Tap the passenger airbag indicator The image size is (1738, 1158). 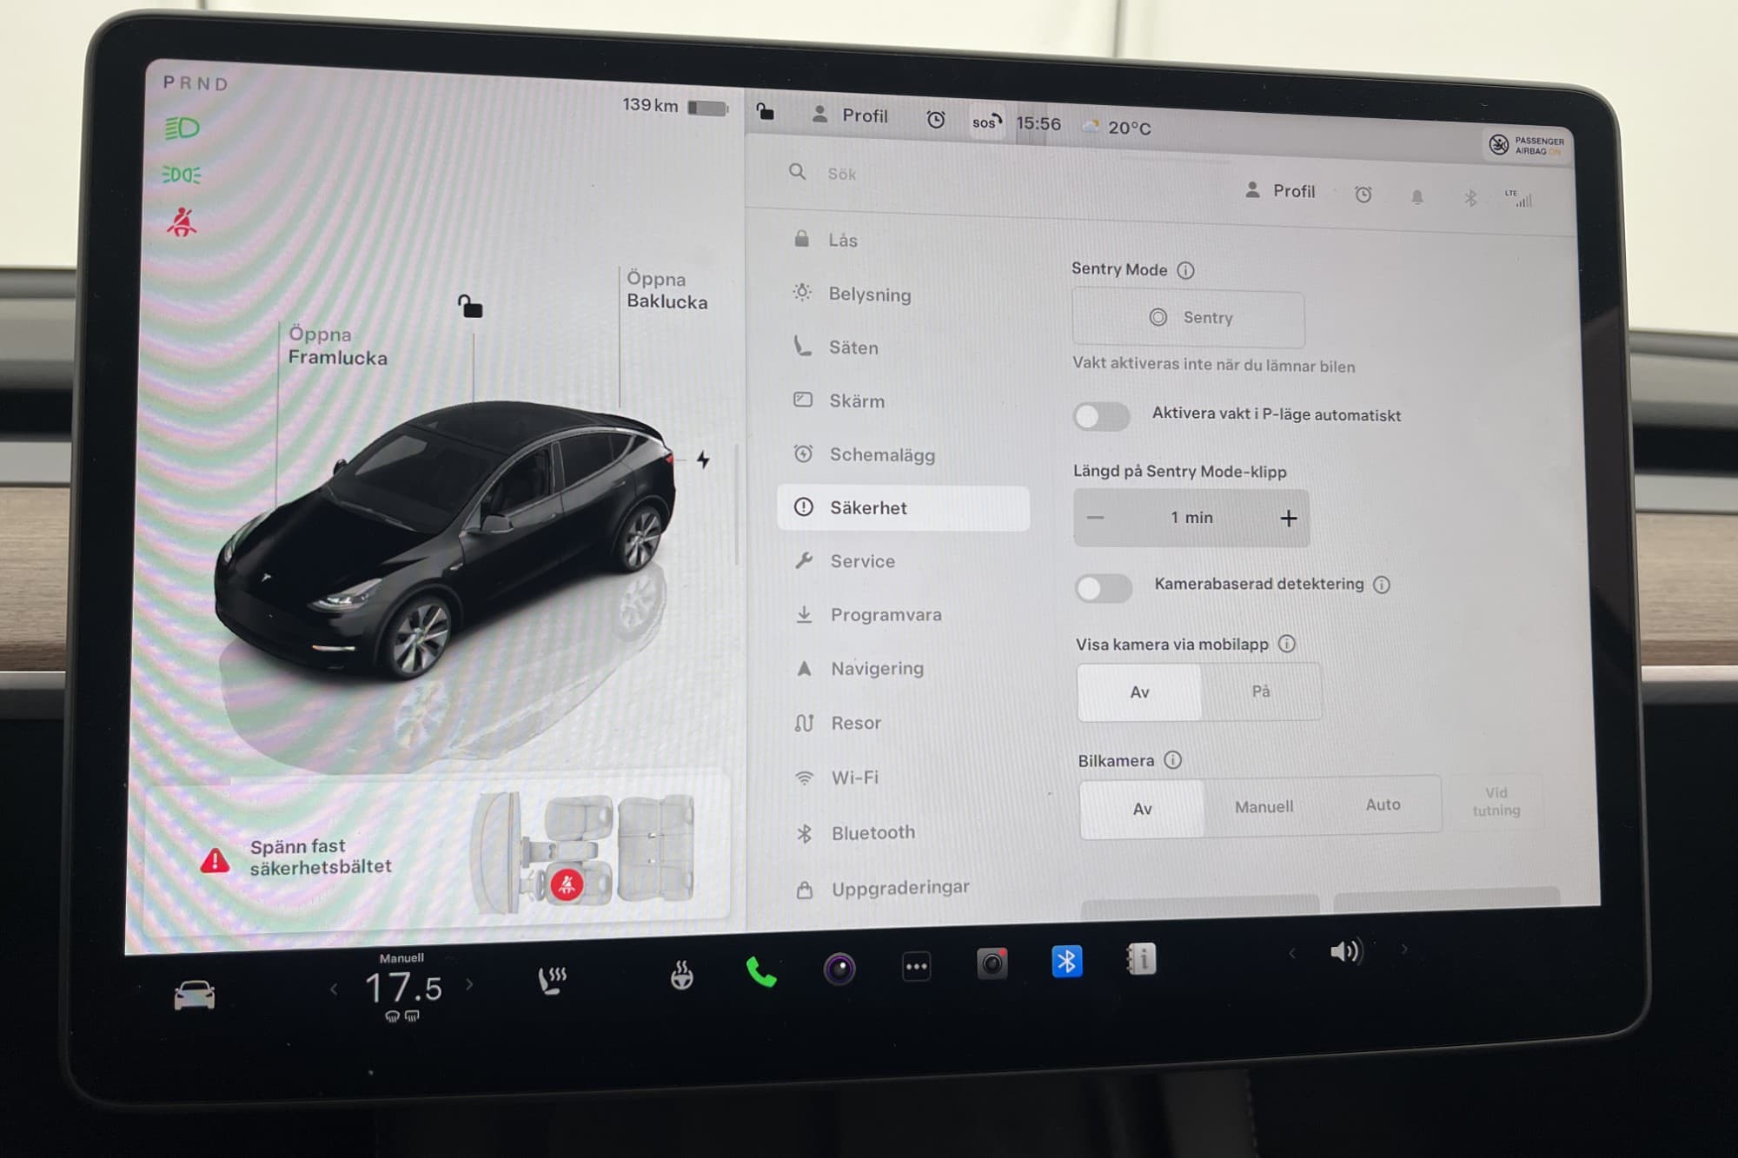coord(1528,145)
